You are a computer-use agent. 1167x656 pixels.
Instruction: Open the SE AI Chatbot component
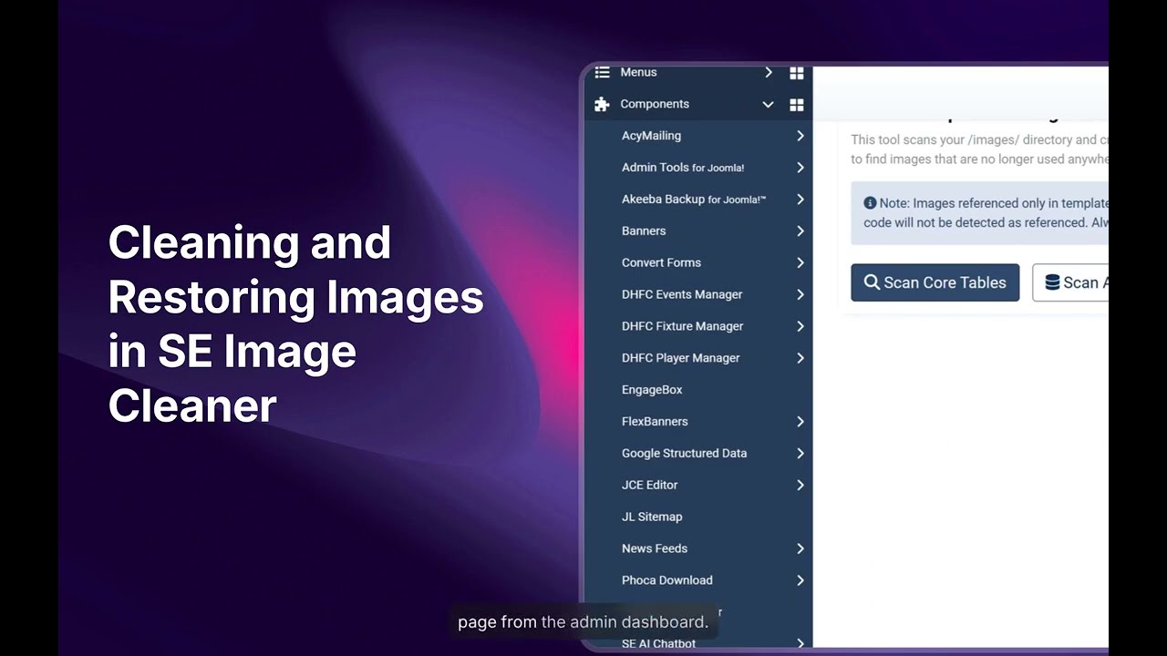pos(658,643)
